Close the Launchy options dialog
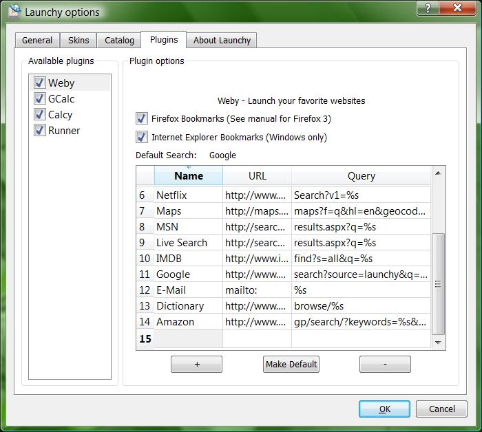This screenshot has height=432, width=482. tap(457, 8)
